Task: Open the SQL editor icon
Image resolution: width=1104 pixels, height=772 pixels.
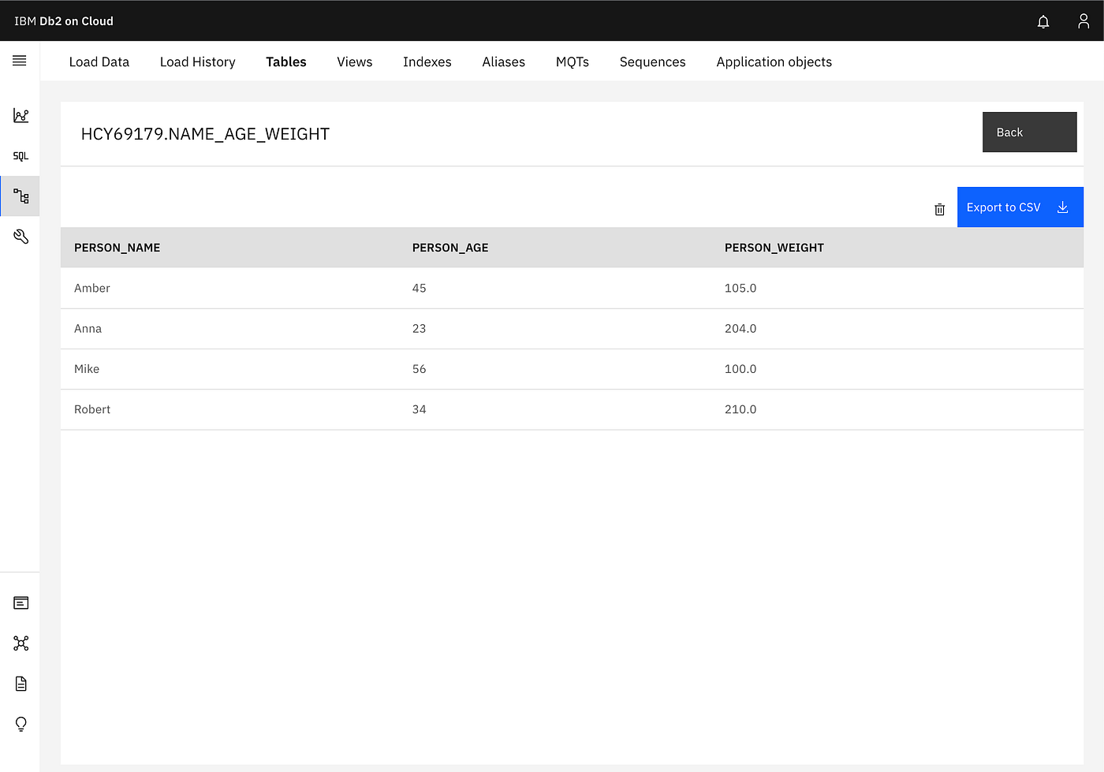Action: click(x=21, y=156)
